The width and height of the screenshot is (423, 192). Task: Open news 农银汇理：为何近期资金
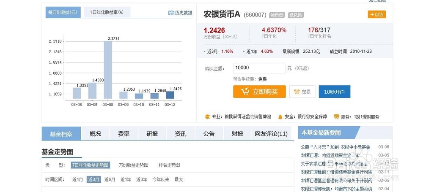[330, 155]
